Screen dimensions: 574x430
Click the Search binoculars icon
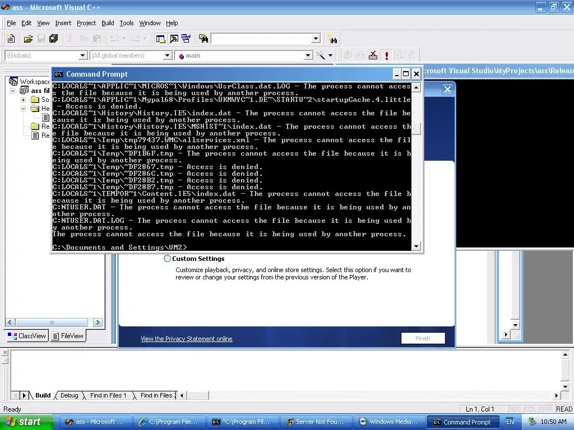tap(333, 39)
